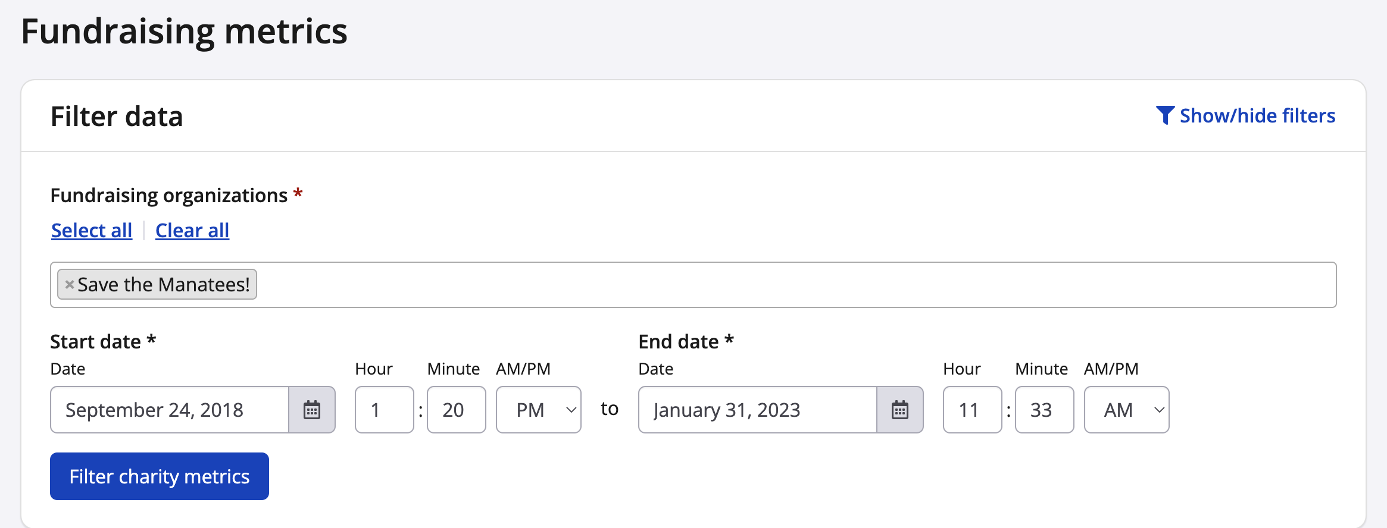Click the funnel filter icon

[x=1164, y=115]
